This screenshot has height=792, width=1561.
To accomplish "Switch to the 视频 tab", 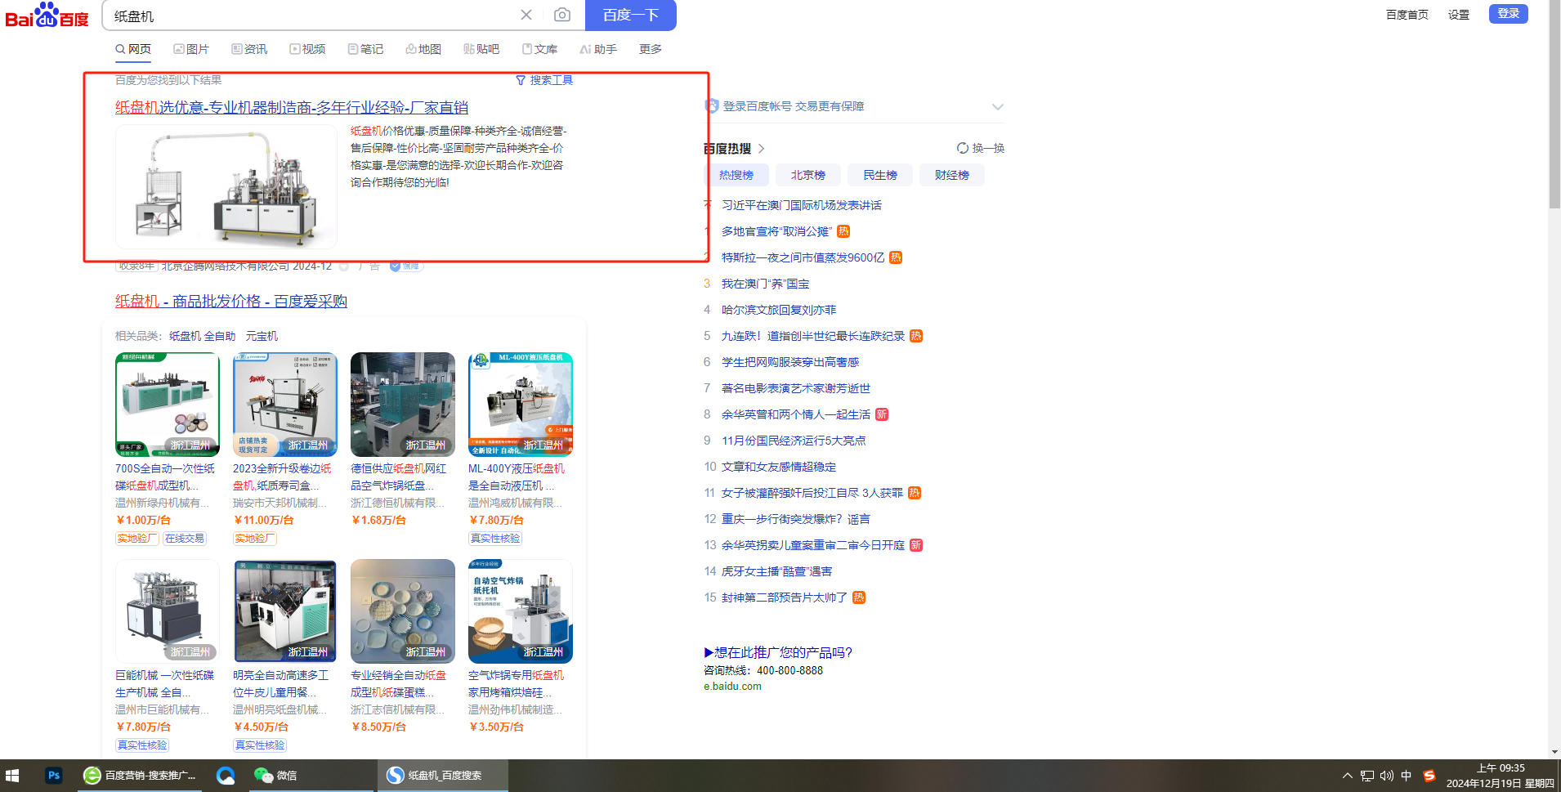I will [307, 49].
